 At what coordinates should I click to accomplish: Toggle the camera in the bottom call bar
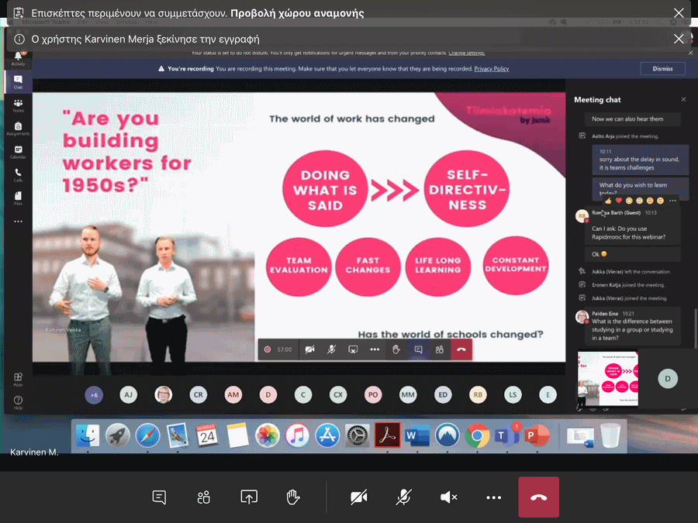(358, 497)
